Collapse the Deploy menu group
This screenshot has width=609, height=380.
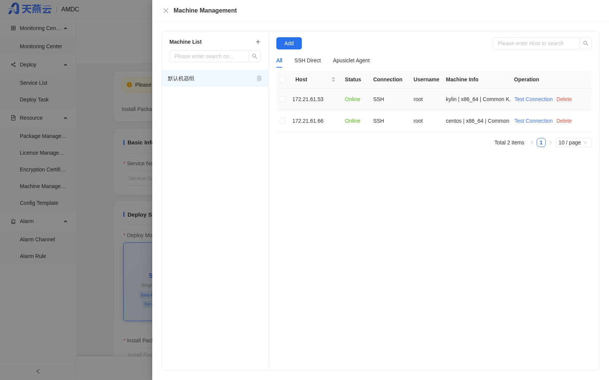65,65
